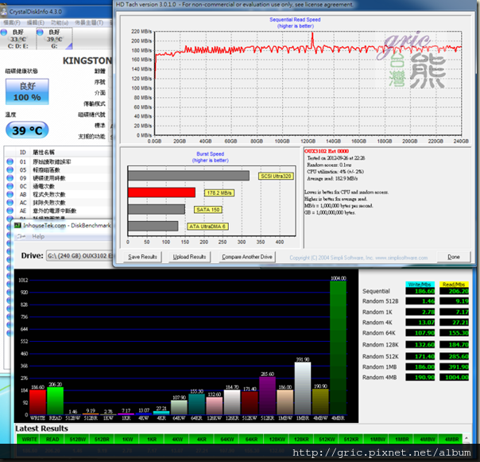Viewport: 480px width, 462px height.
Task: Click the blue health circle beside 33 °C disk
Action: [x=4, y=32]
